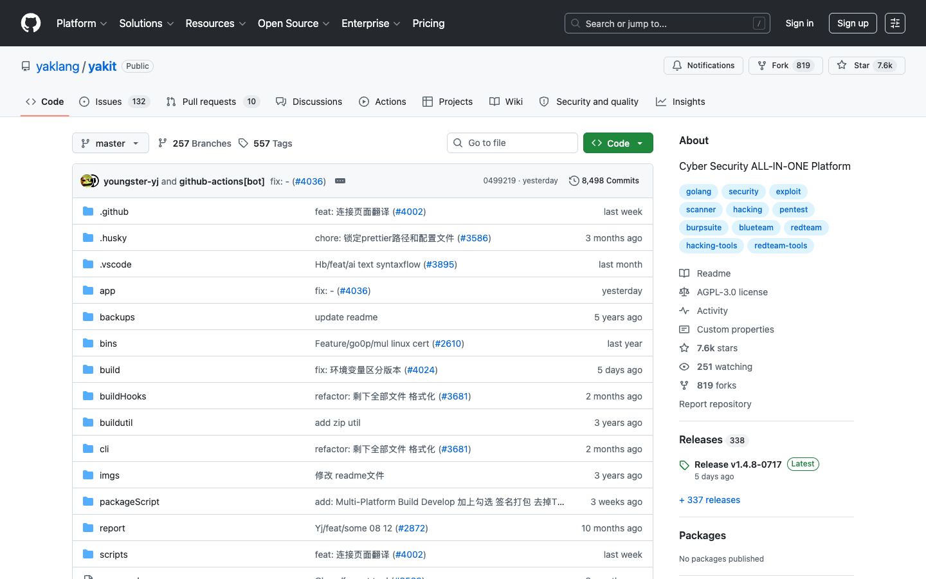The height and width of the screenshot is (579, 926).
Task: Open the yakit repository name link
Action: click(102, 66)
